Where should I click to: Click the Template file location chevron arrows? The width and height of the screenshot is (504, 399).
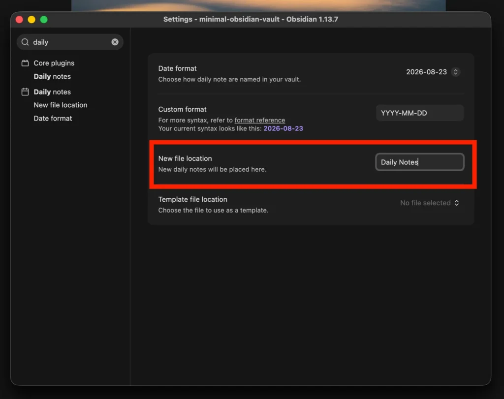(456, 203)
